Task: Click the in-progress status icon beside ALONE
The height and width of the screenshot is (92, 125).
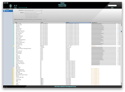Action: click(14, 66)
